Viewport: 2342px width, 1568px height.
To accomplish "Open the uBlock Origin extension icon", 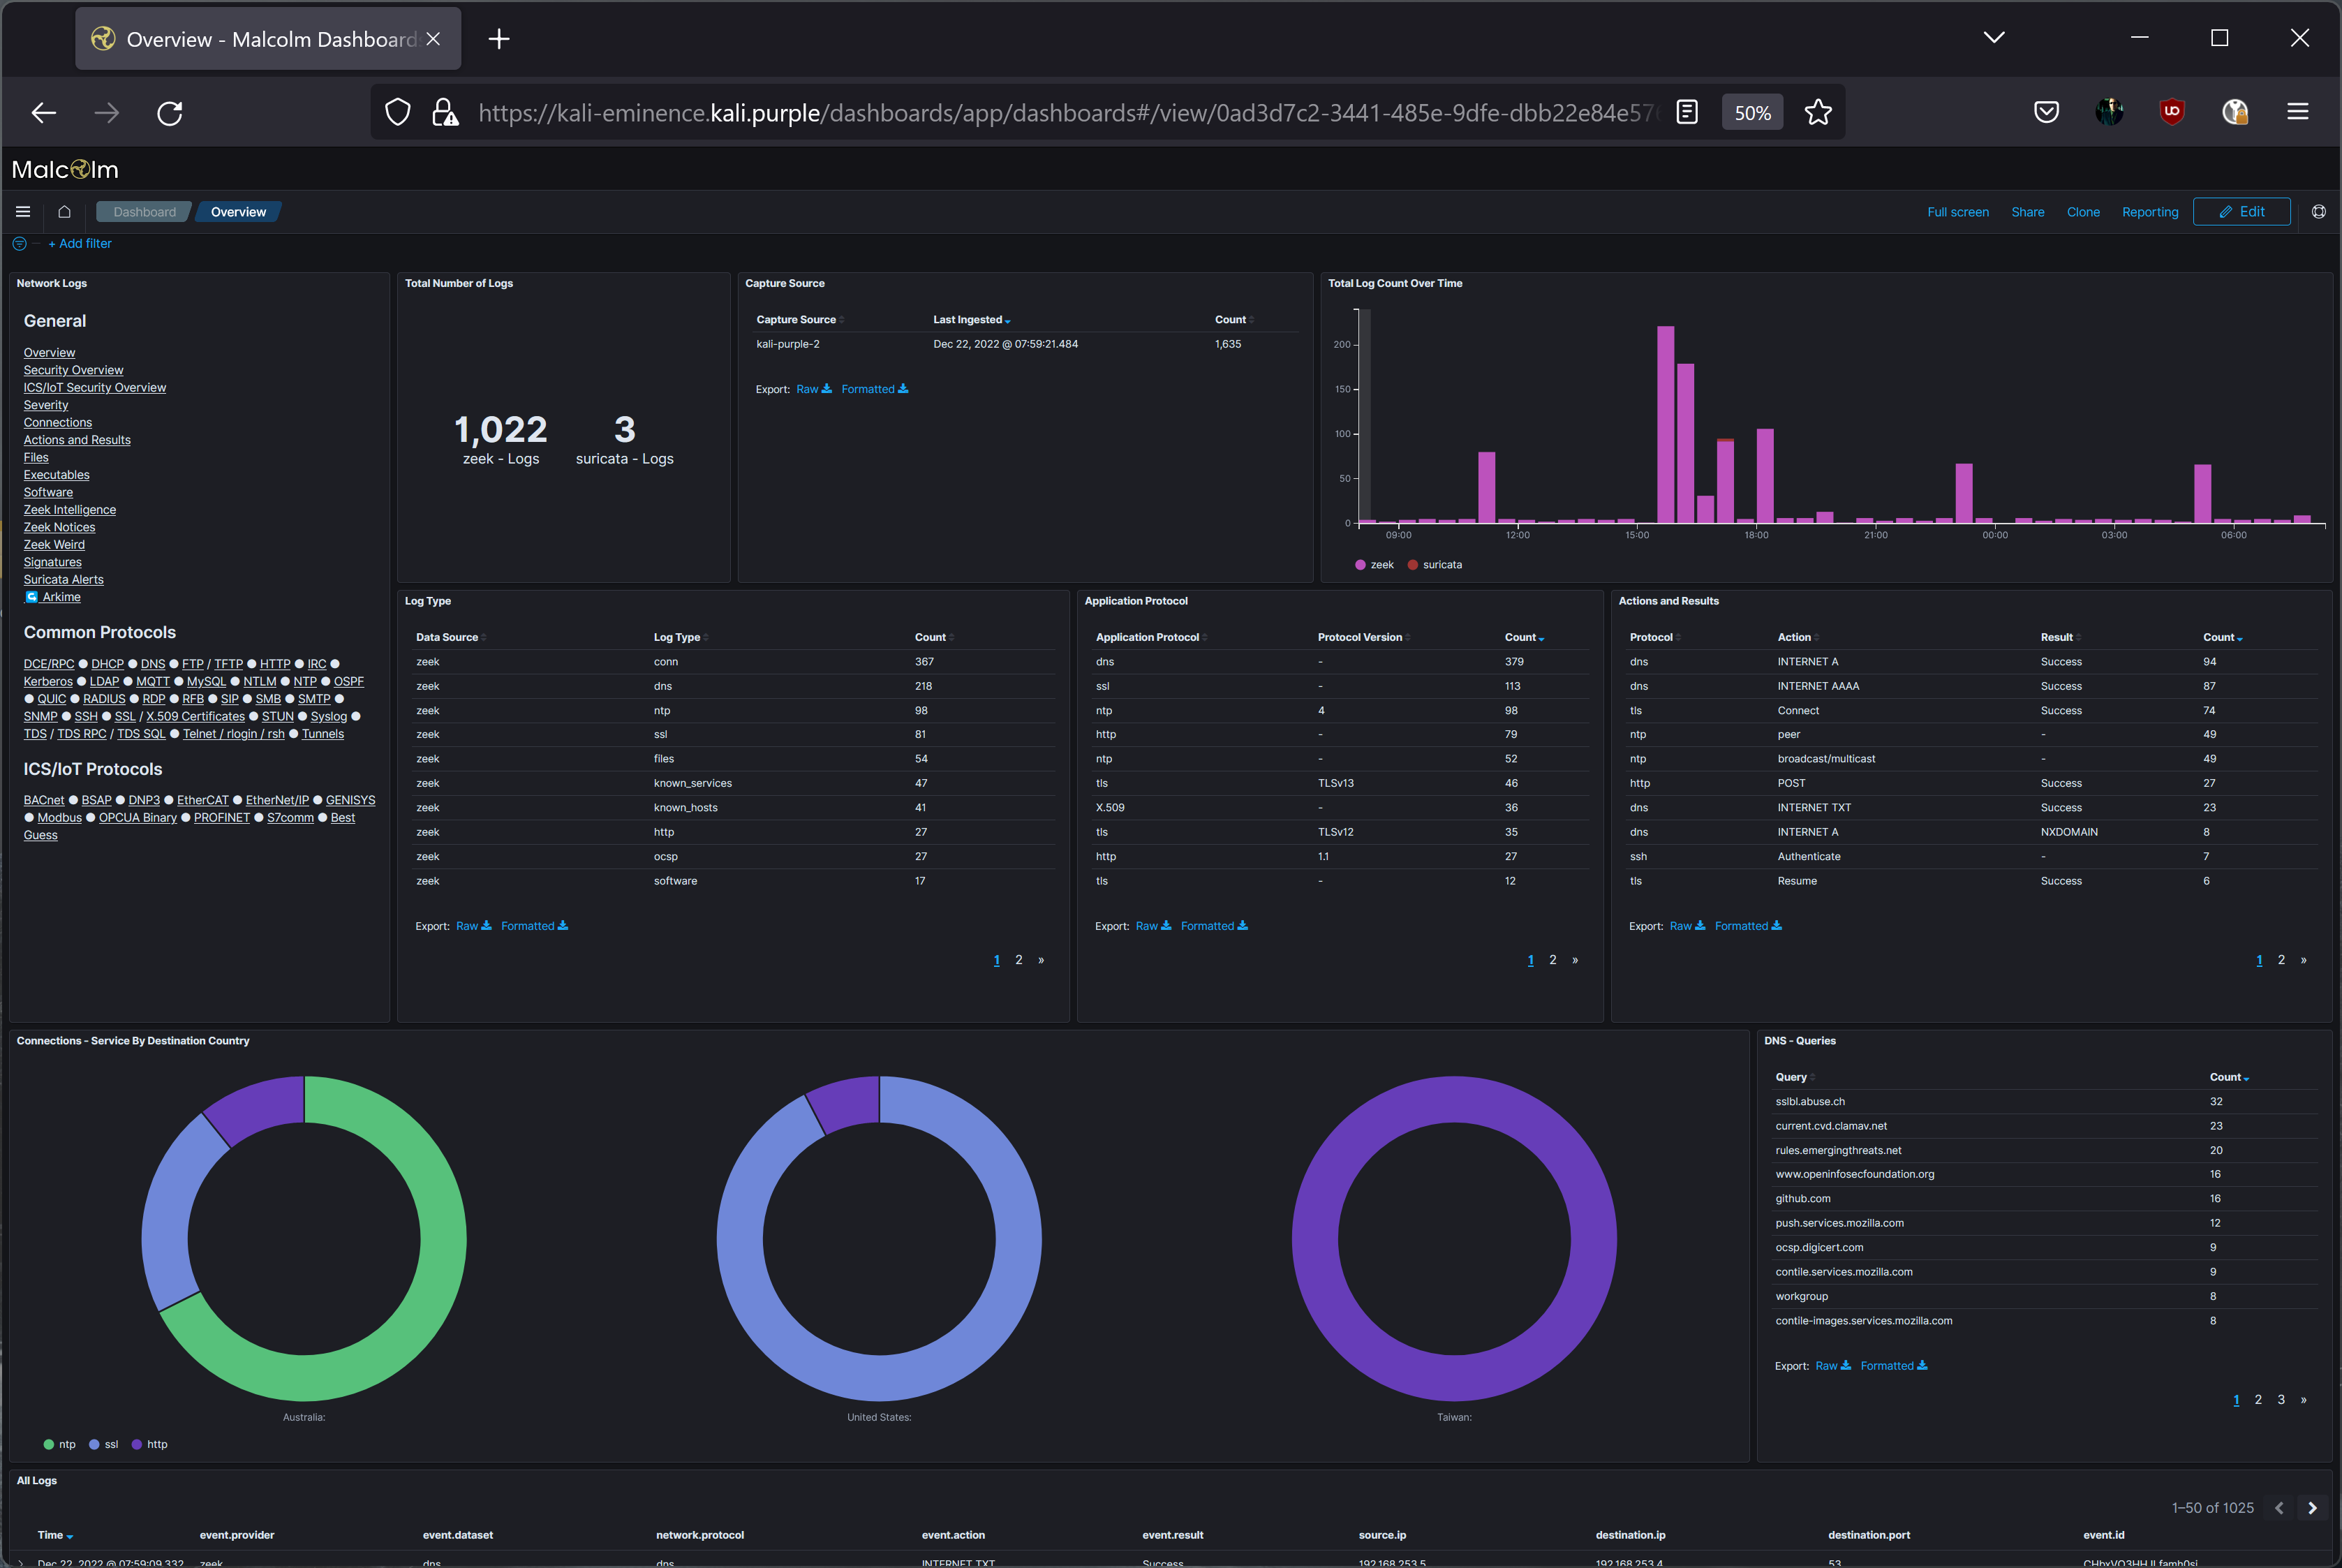I will [2171, 112].
